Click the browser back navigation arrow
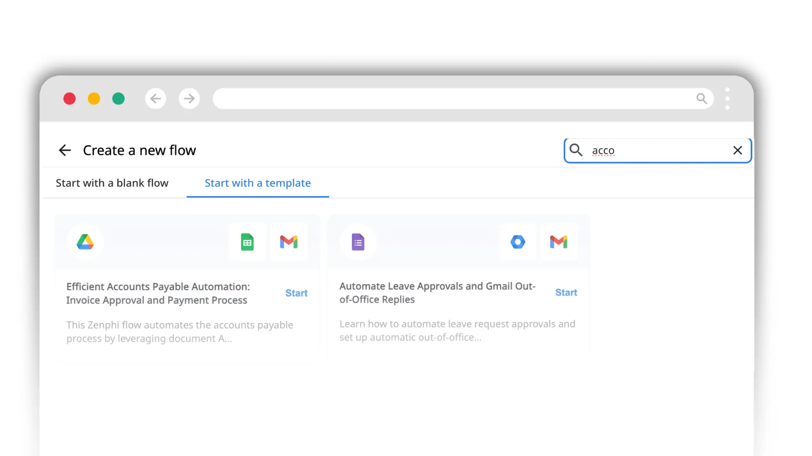812x456 pixels. (156, 99)
